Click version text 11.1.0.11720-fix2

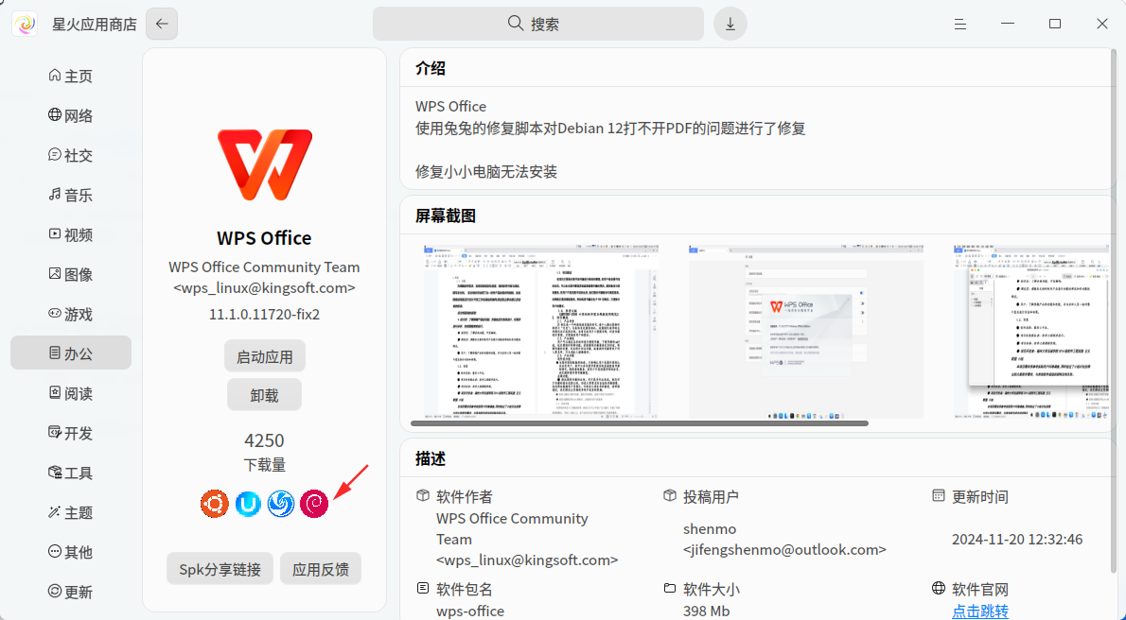[x=264, y=315]
